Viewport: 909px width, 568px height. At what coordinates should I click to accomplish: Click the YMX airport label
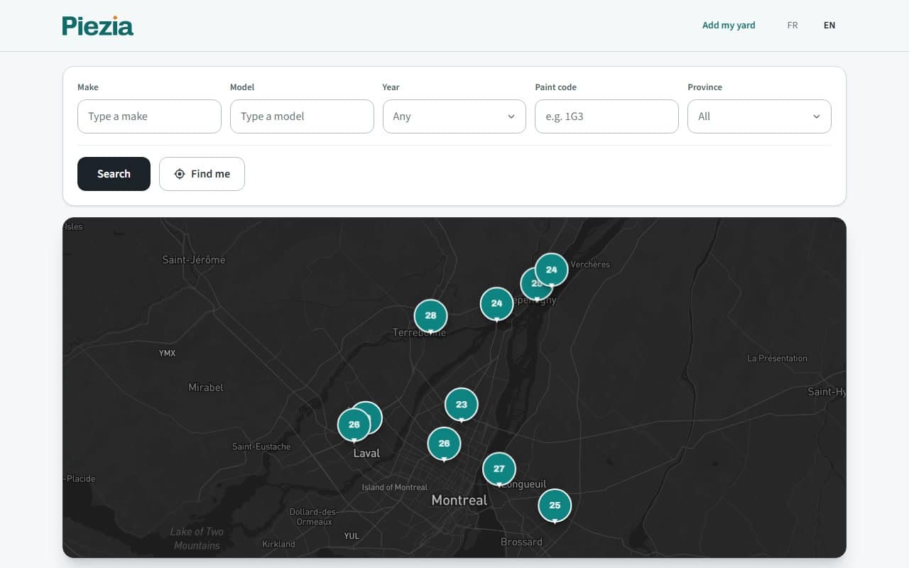[167, 353]
